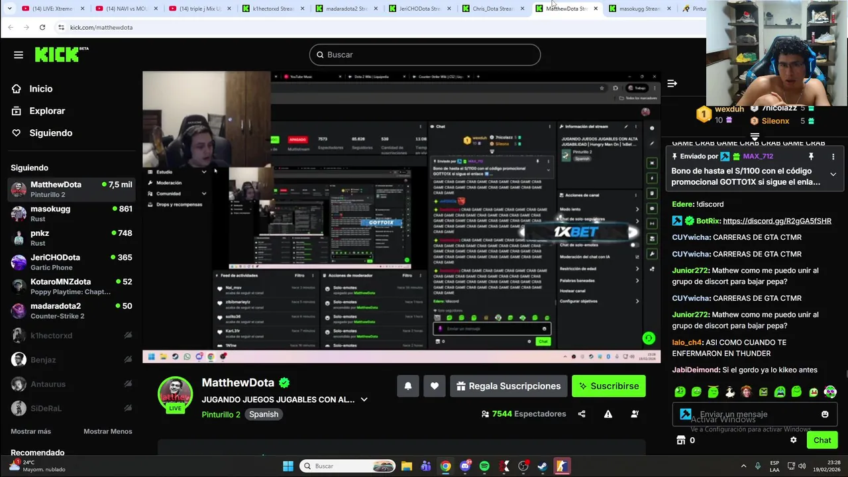Insert the duck emote

coord(730,392)
